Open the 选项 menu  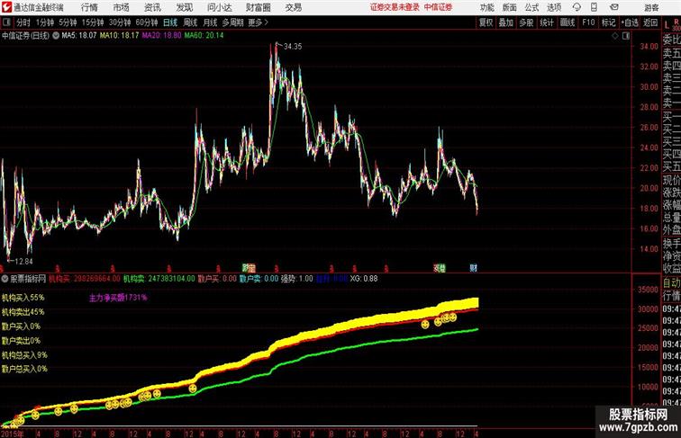(x=554, y=7)
